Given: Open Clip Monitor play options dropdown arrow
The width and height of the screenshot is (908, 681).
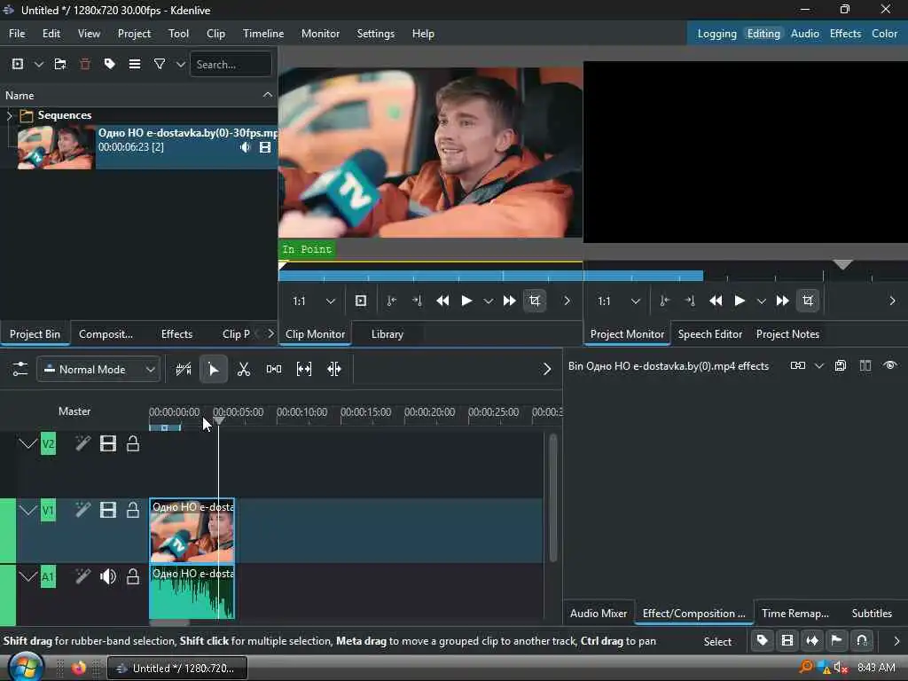Looking at the screenshot, I should [x=489, y=301].
